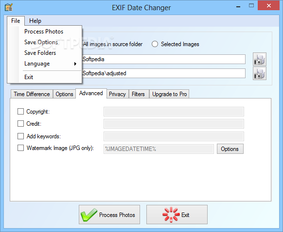Open the Privacy tab
This screenshot has height=232, width=283.
pyautogui.click(x=117, y=94)
